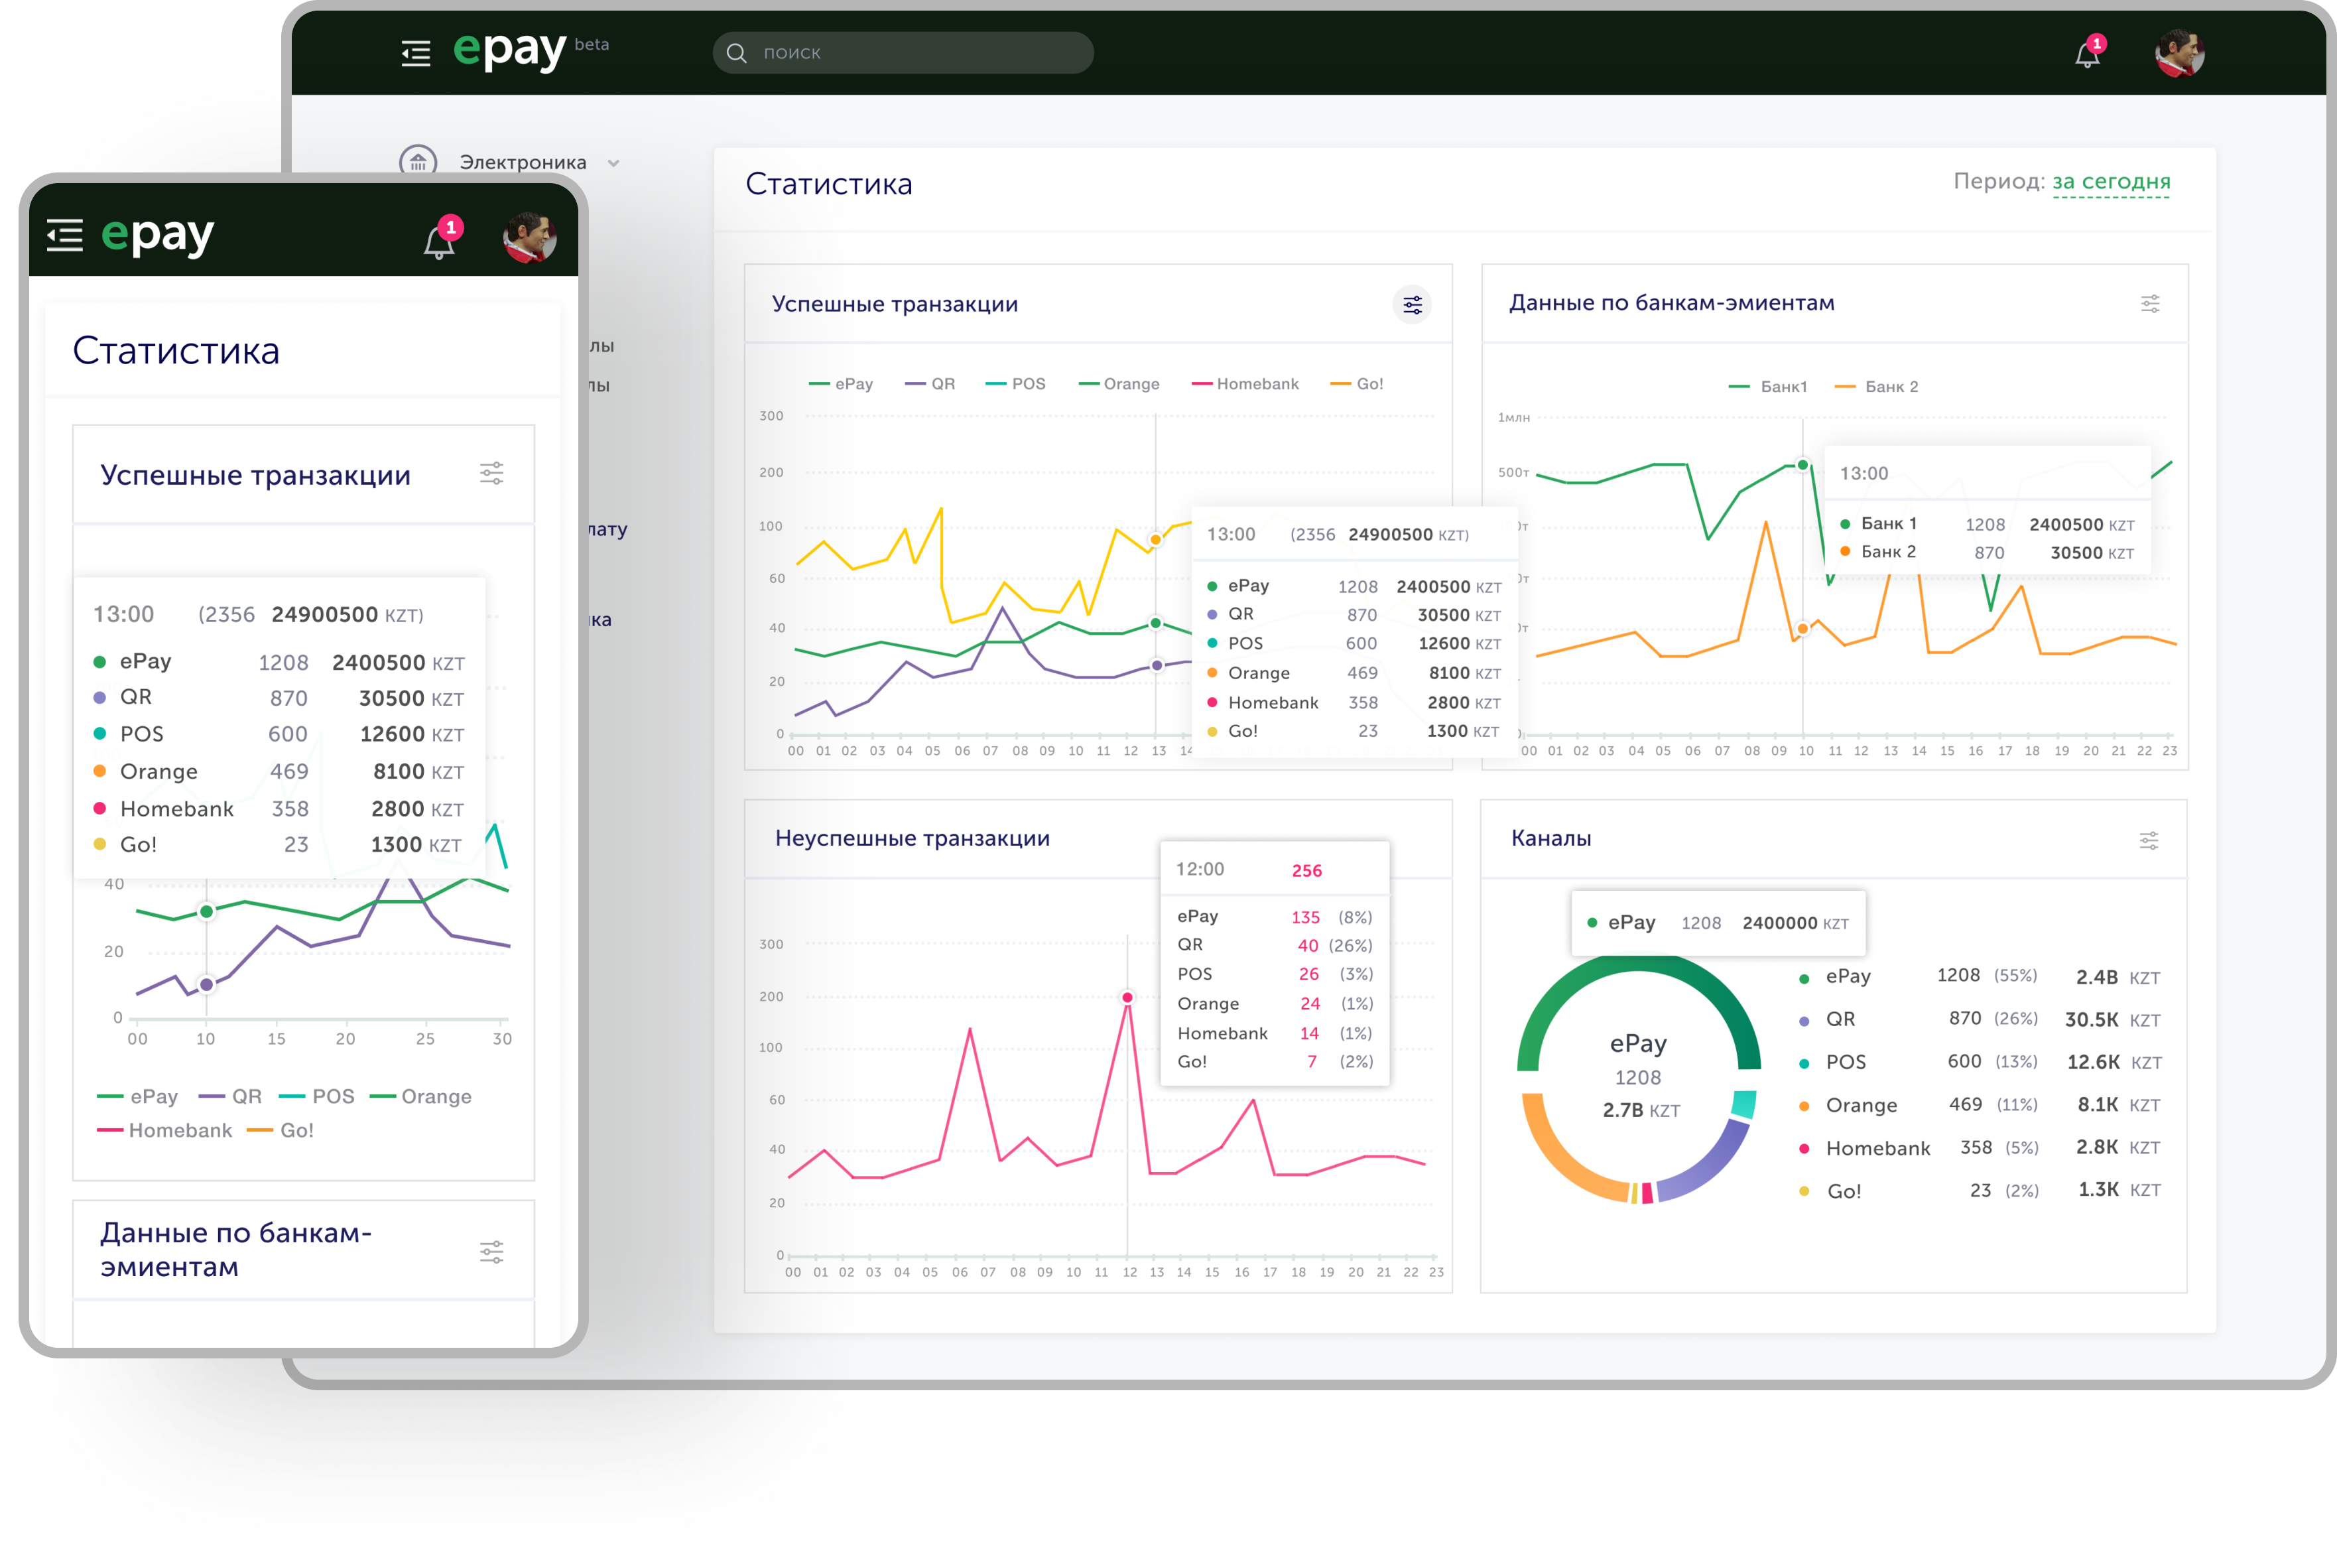The image size is (2337, 1568).
Task: Open filter settings for Успешные транзакции desktop chart
Action: [x=1413, y=305]
